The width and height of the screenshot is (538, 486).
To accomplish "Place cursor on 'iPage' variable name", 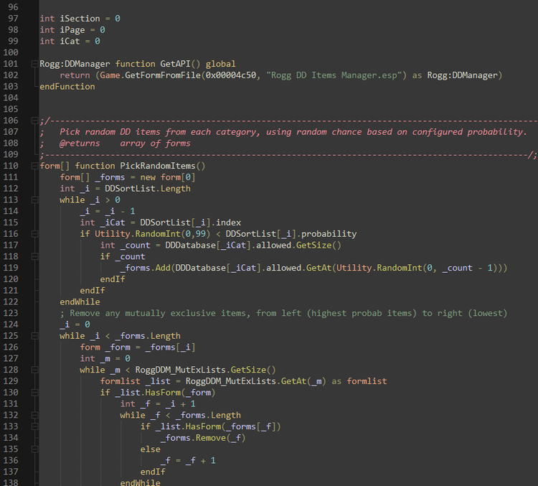I will [72, 30].
